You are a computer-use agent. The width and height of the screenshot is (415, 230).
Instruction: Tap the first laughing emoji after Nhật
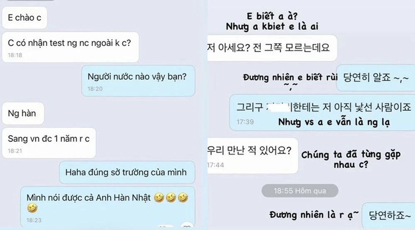[x=159, y=198]
